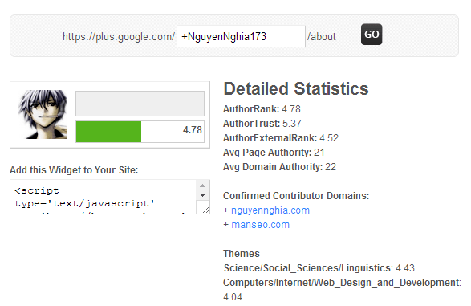Focus the +NguyenNghia173 profile ID field
471x306 pixels.
(241, 36)
